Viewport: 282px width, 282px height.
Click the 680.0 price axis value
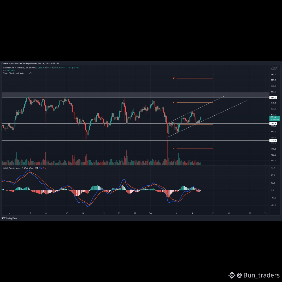273,92
